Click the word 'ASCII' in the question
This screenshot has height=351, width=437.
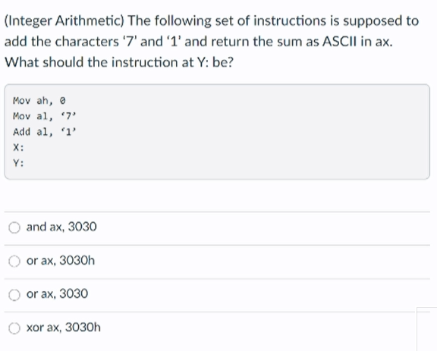[339, 42]
